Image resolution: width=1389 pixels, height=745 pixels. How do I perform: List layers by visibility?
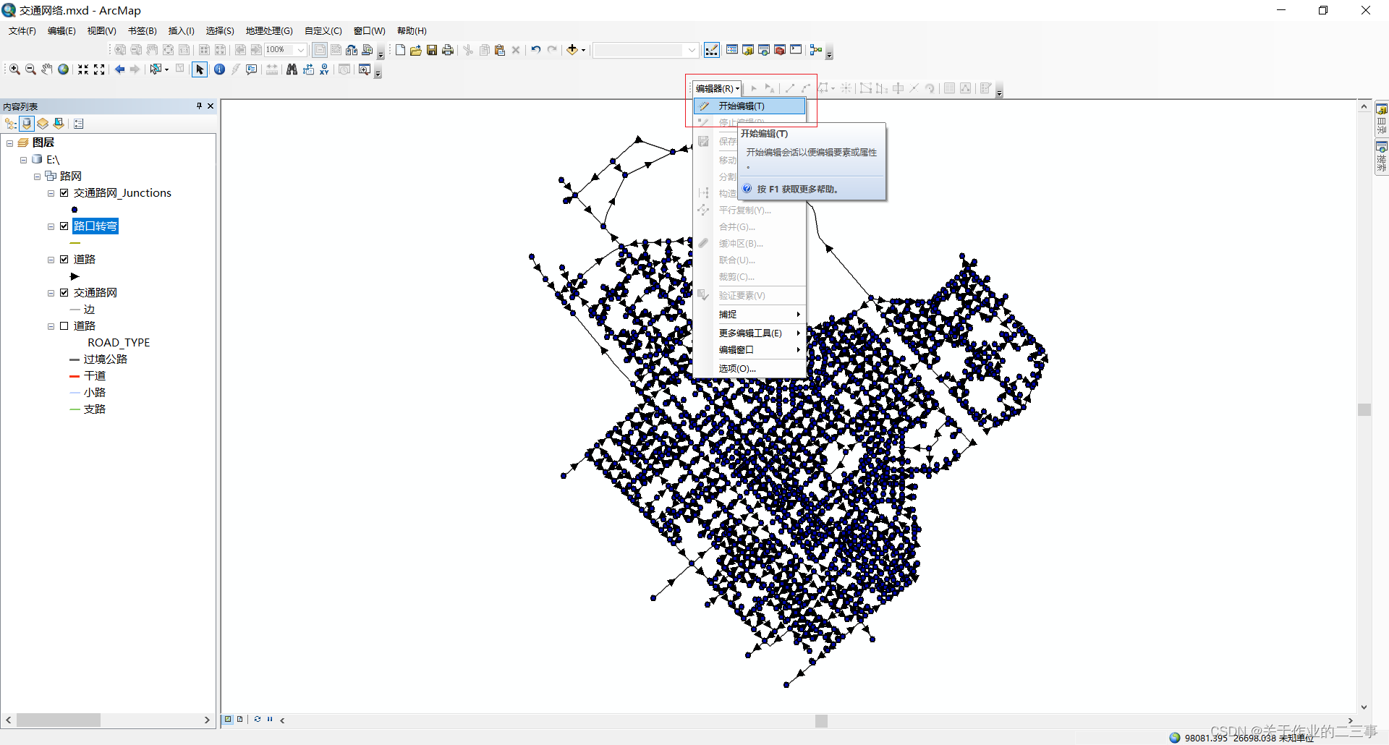pos(43,124)
